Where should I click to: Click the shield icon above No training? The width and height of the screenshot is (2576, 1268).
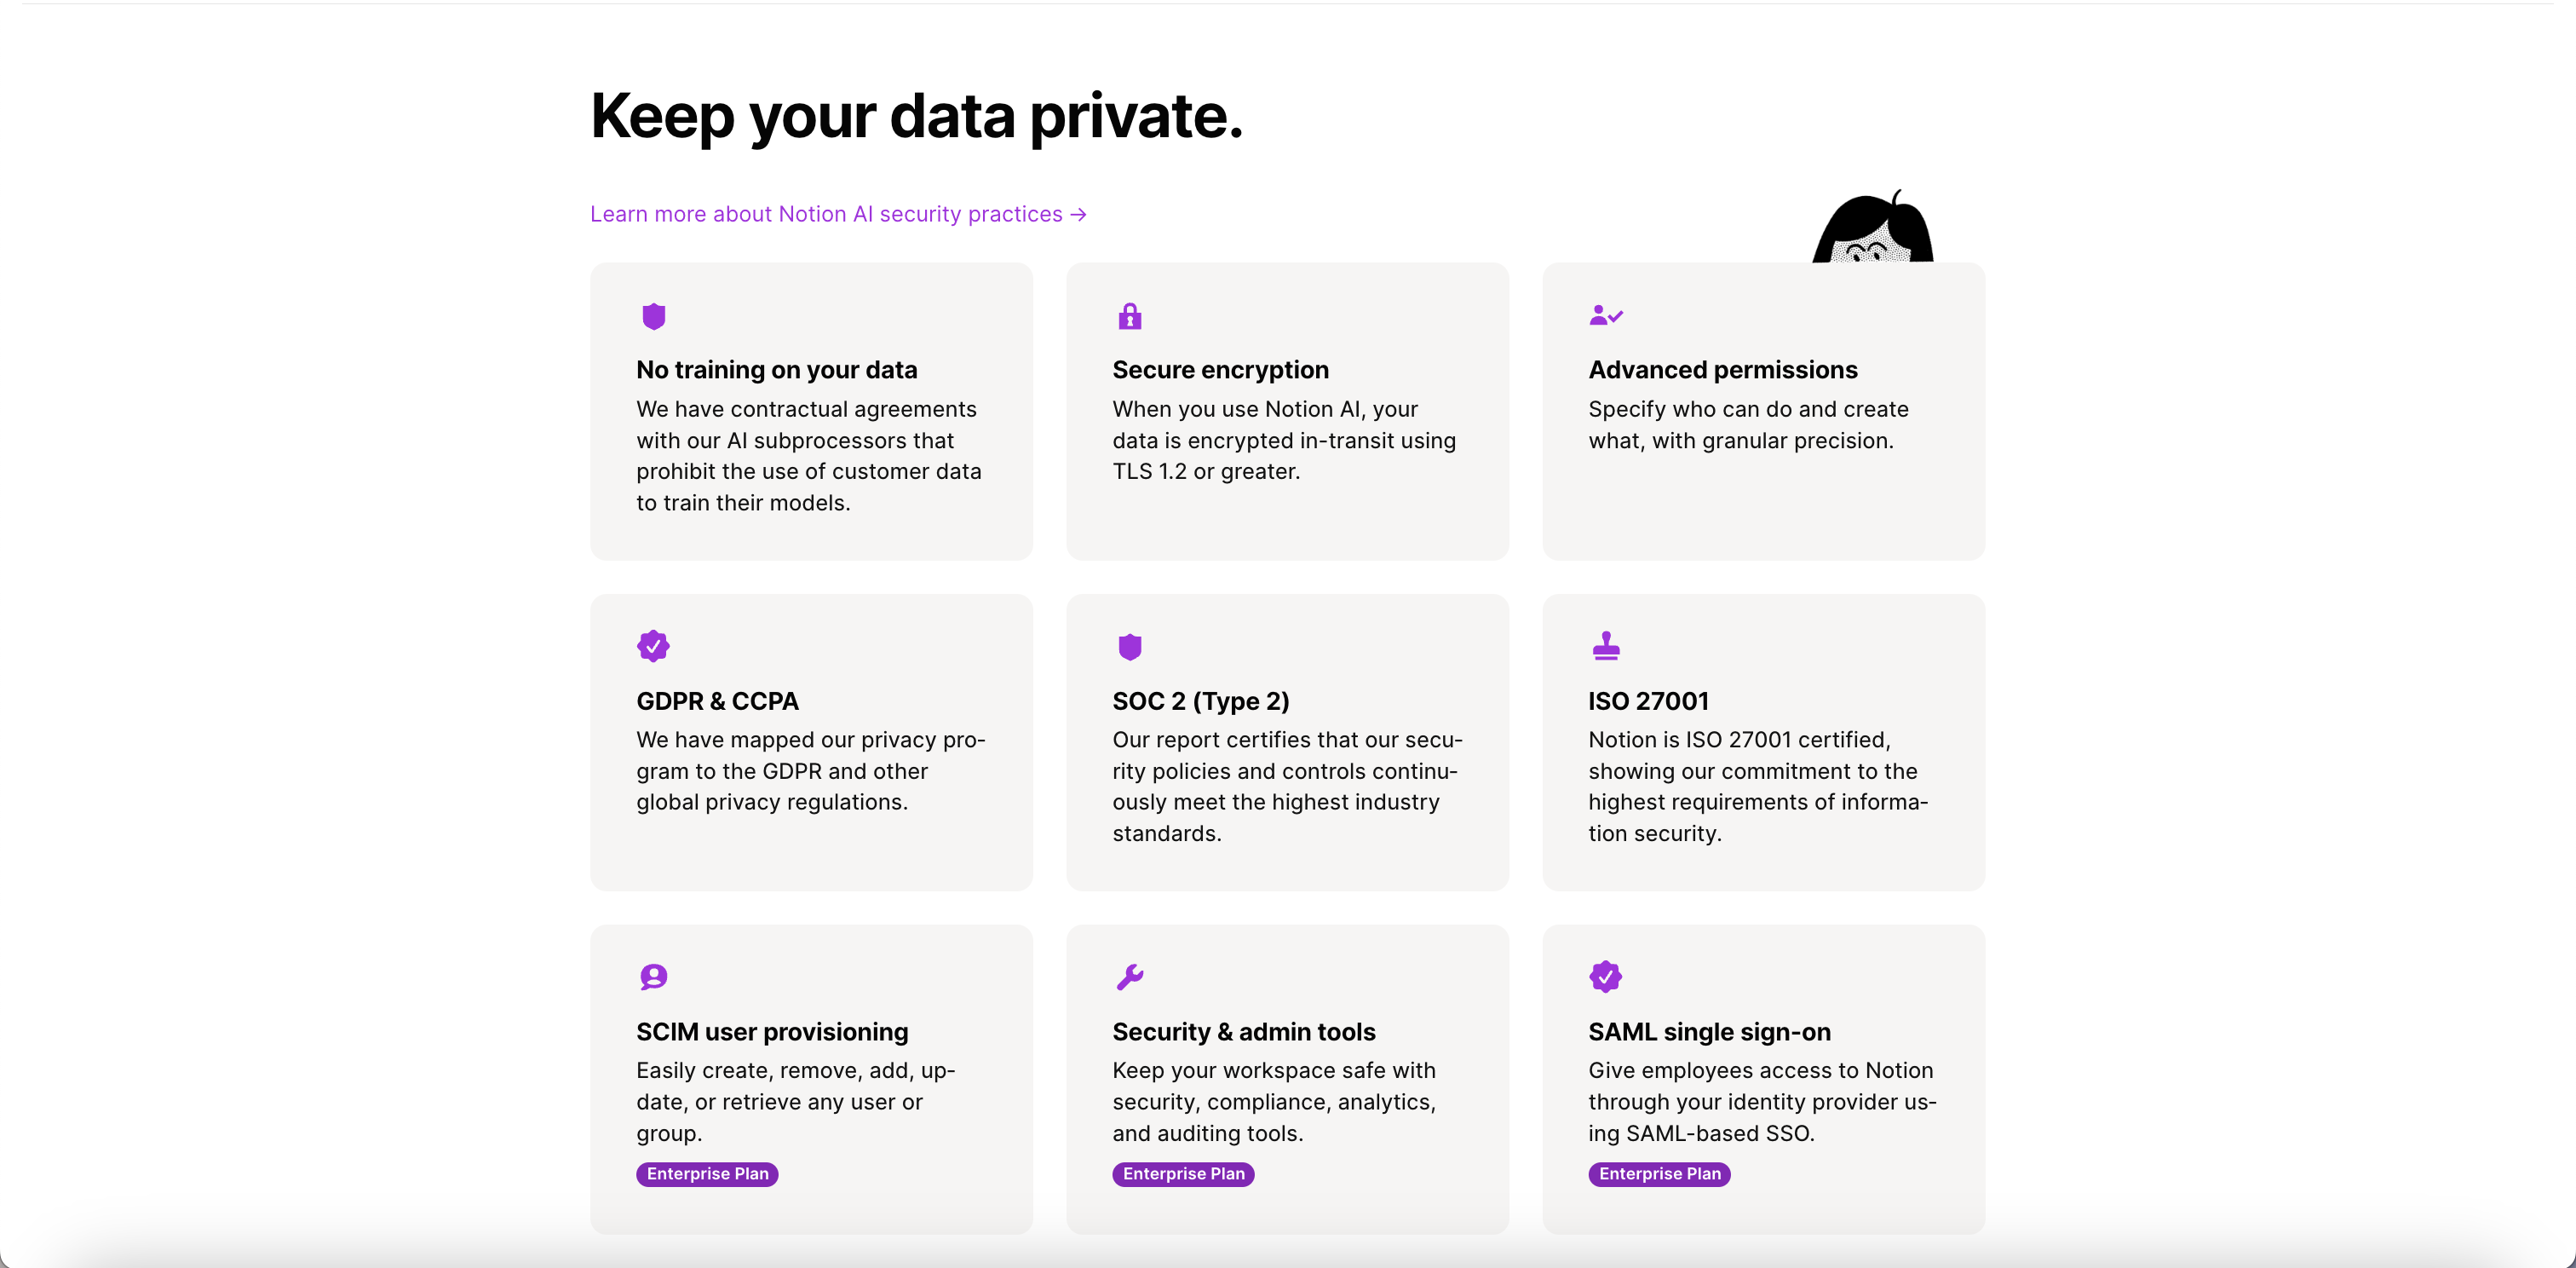[653, 317]
